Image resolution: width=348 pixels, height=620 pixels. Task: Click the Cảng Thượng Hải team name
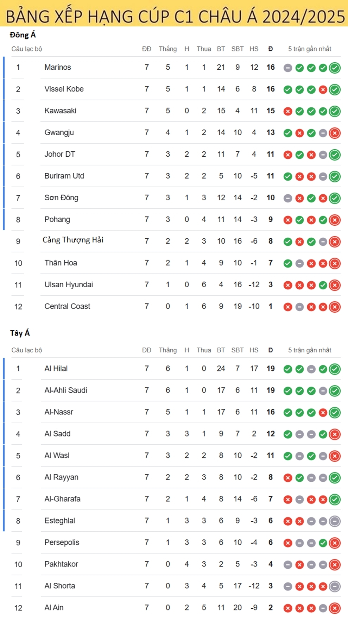(x=73, y=240)
